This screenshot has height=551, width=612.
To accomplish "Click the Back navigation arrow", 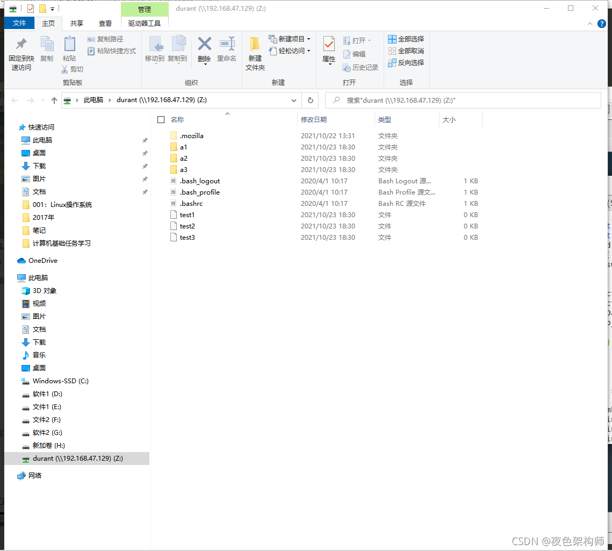I will (x=15, y=101).
